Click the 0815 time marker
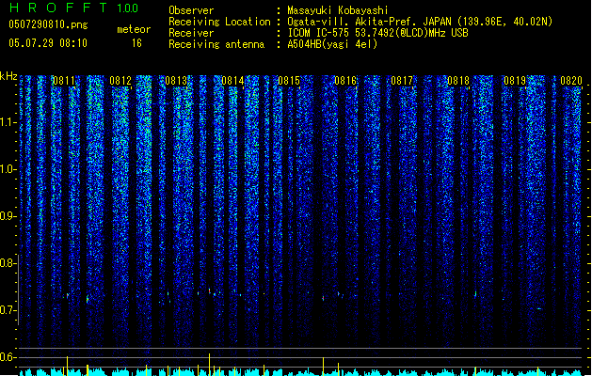The width and height of the screenshot is (592, 376). coord(289,81)
